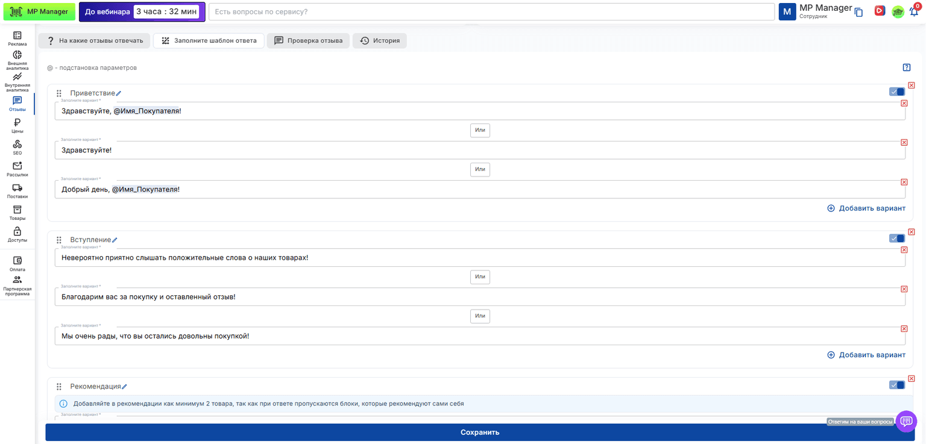Screen dimensions: 926x444
Task: Remove variant 'Мы очень рады...'
Action: (904, 328)
